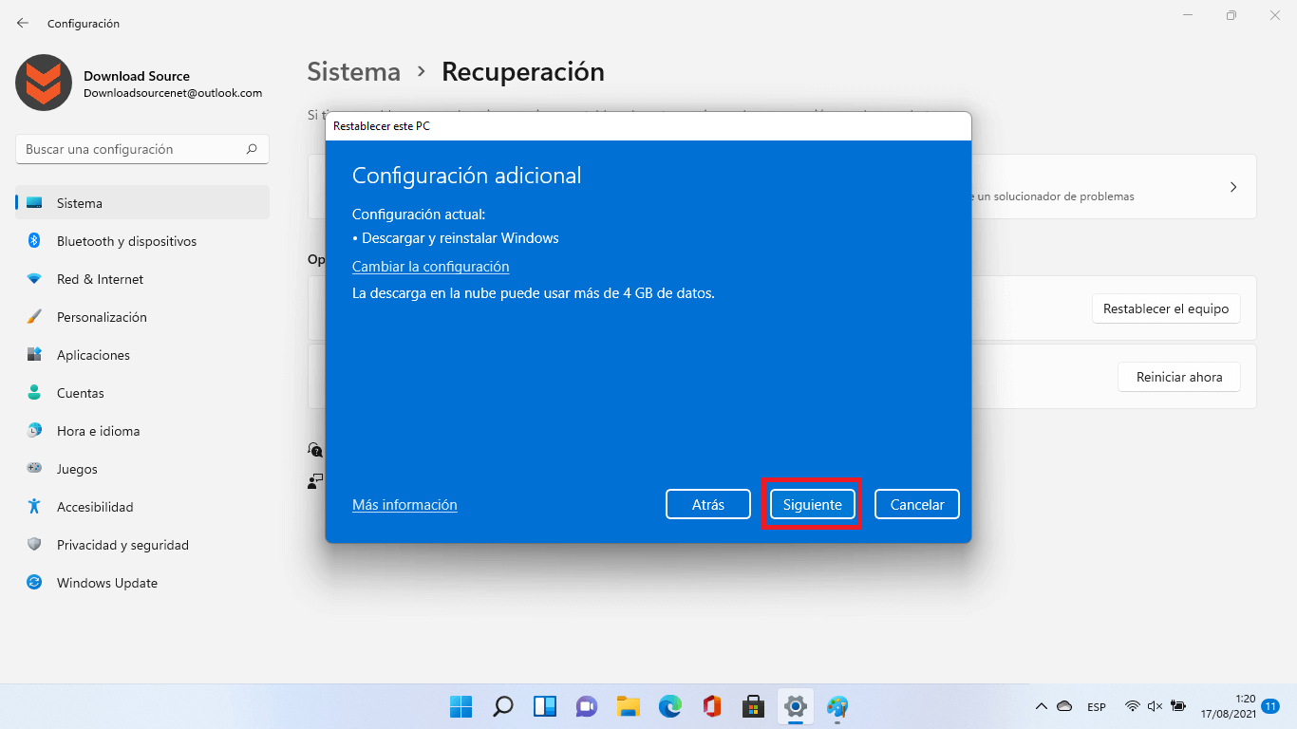Open Accesibilidad settings page
This screenshot has width=1297, height=729.
142,507
